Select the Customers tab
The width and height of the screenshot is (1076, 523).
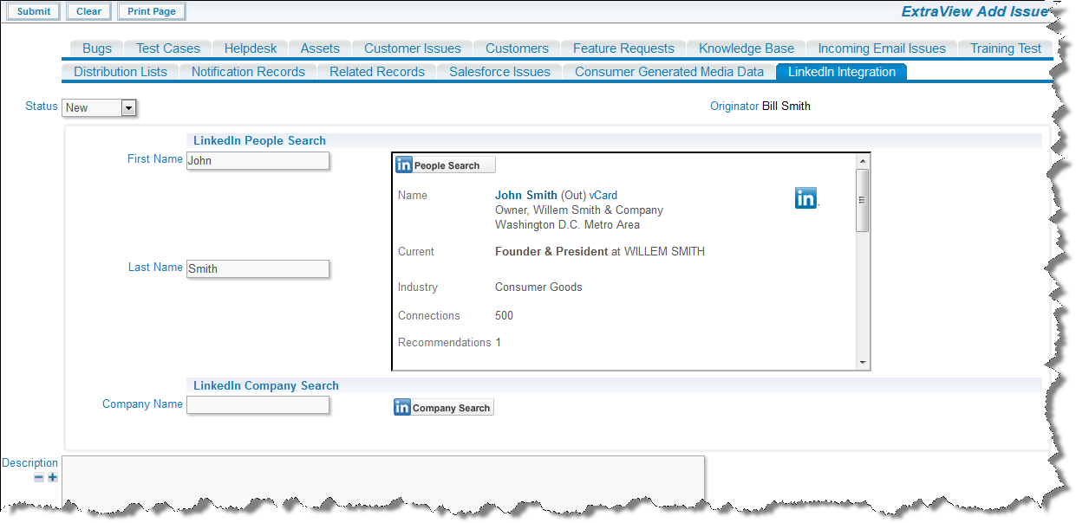[x=517, y=48]
